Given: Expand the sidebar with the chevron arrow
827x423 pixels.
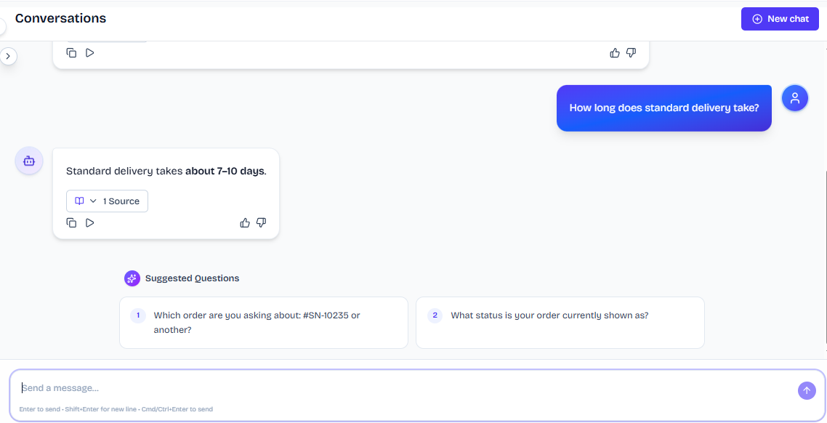Looking at the screenshot, I should pos(8,56).
